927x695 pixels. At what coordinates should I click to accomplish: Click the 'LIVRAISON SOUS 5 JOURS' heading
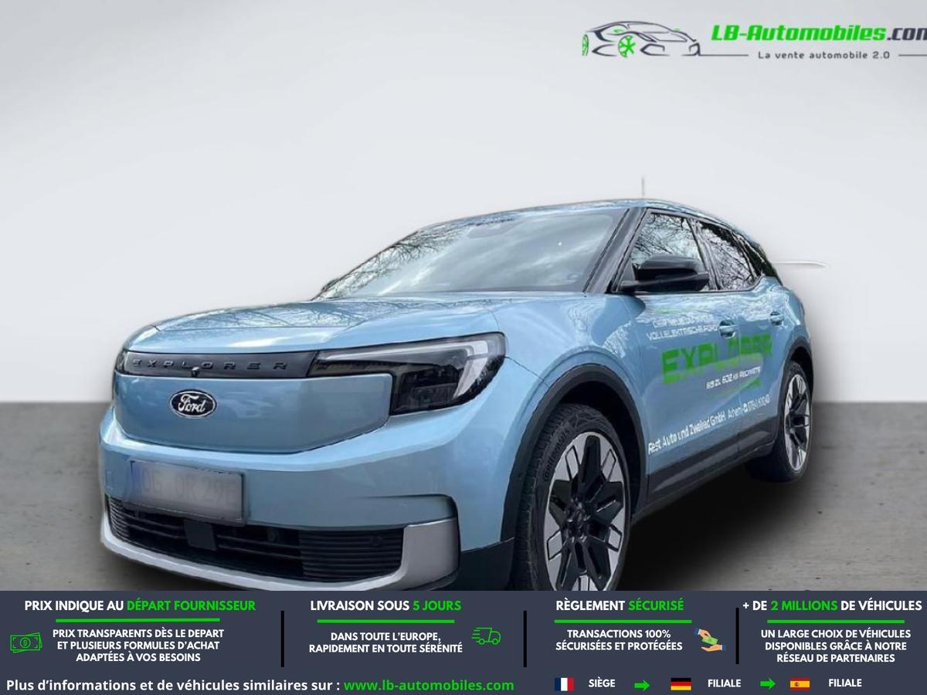coord(385,606)
